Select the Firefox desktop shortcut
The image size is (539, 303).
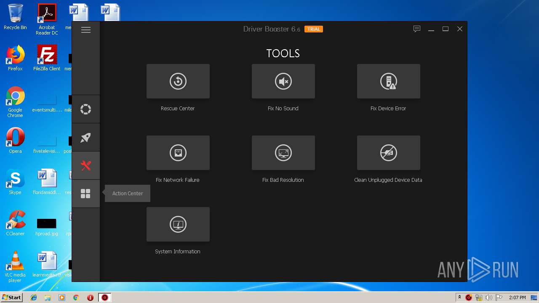(x=15, y=58)
